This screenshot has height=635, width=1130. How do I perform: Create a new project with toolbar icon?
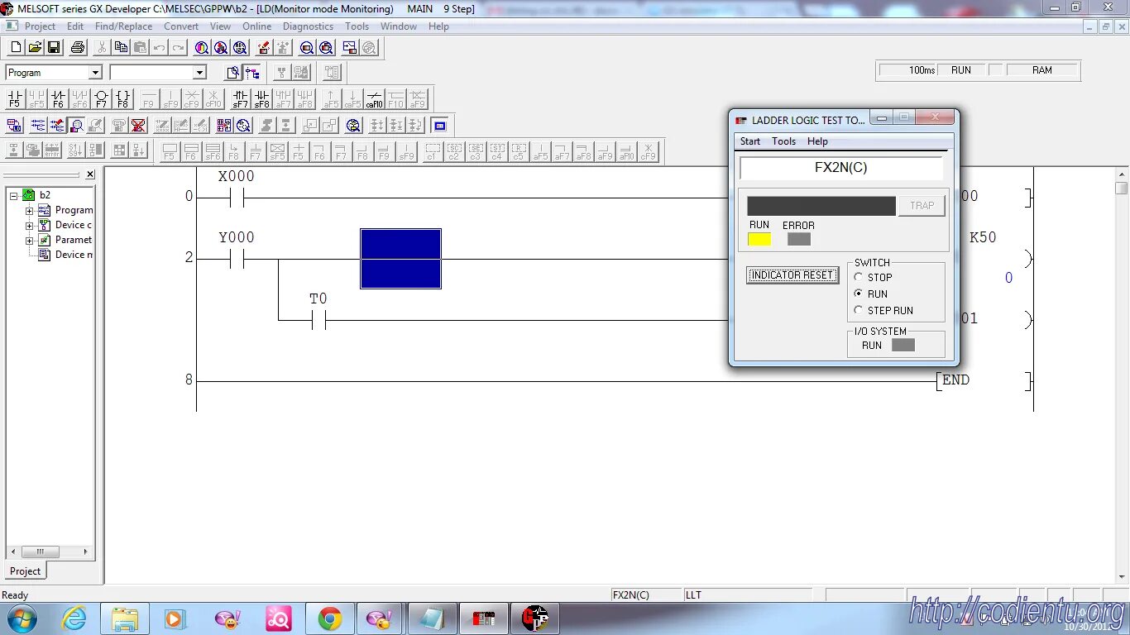15,48
